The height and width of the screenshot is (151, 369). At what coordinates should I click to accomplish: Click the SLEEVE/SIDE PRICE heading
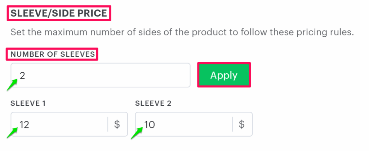59,14
